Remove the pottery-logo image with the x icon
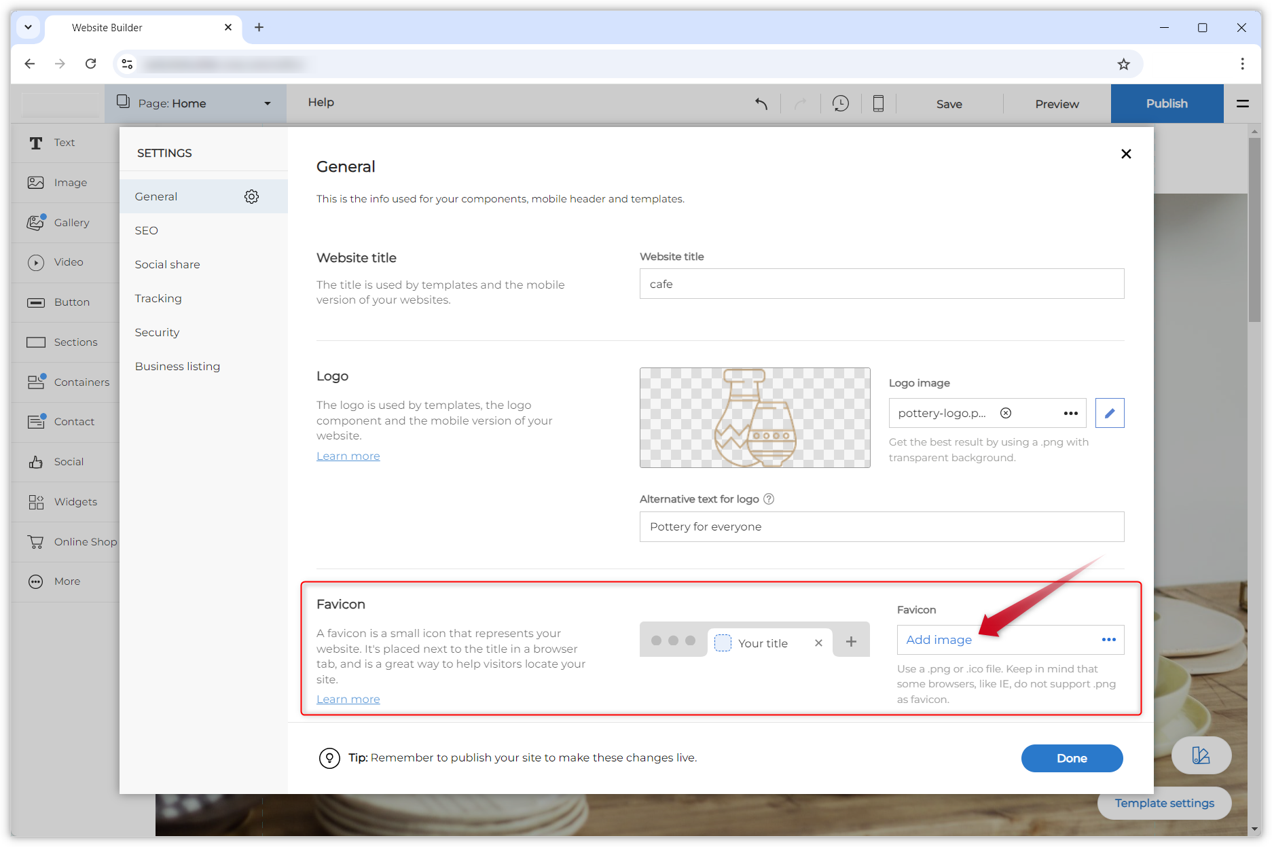The image size is (1272, 847). 1006,413
